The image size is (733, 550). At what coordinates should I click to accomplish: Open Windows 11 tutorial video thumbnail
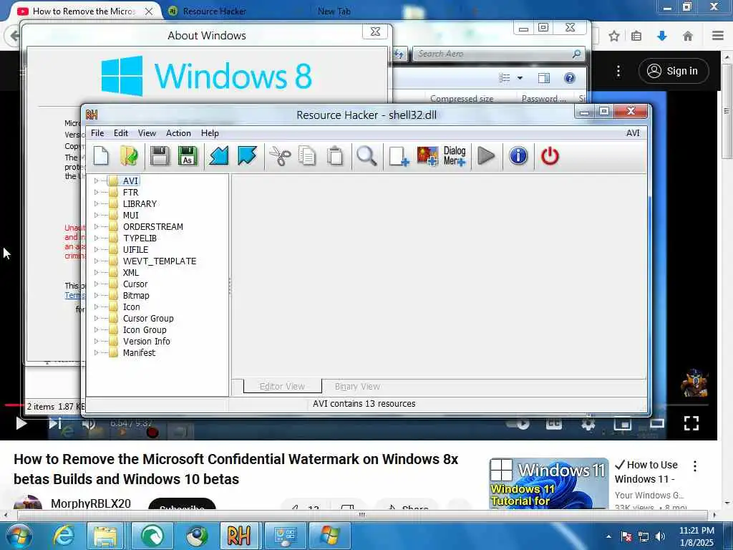(x=549, y=483)
